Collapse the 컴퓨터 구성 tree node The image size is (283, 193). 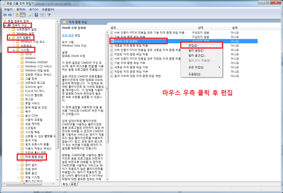[5, 25]
